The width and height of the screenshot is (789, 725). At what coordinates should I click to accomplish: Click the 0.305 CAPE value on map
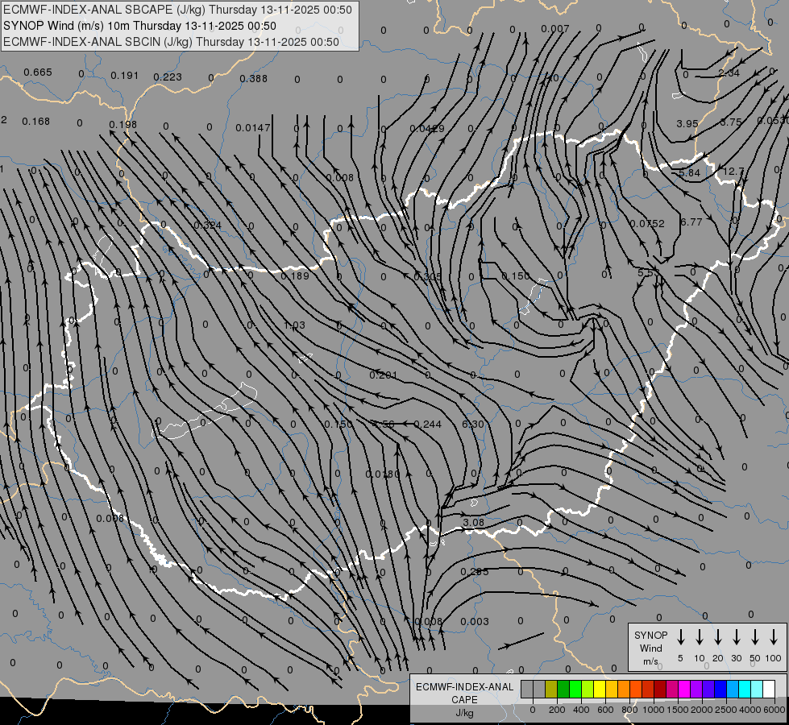pos(428,277)
